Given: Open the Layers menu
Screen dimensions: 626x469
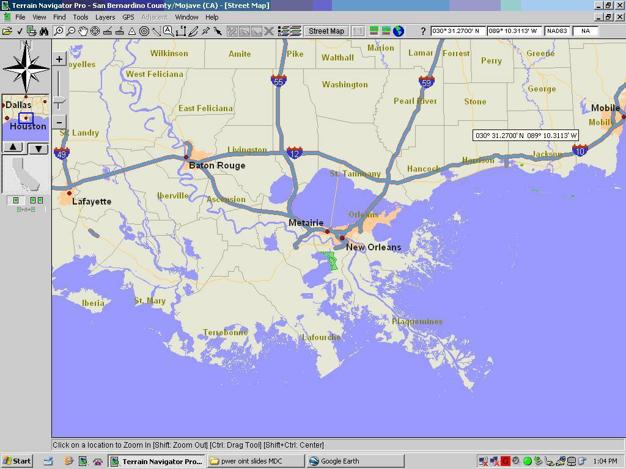Looking at the screenshot, I should pyautogui.click(x=105, y=17).
